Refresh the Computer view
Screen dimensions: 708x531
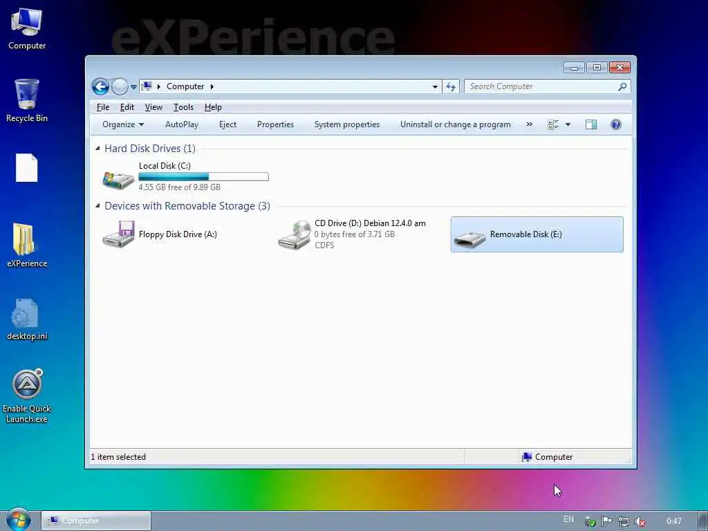click(x=451, y=86)
